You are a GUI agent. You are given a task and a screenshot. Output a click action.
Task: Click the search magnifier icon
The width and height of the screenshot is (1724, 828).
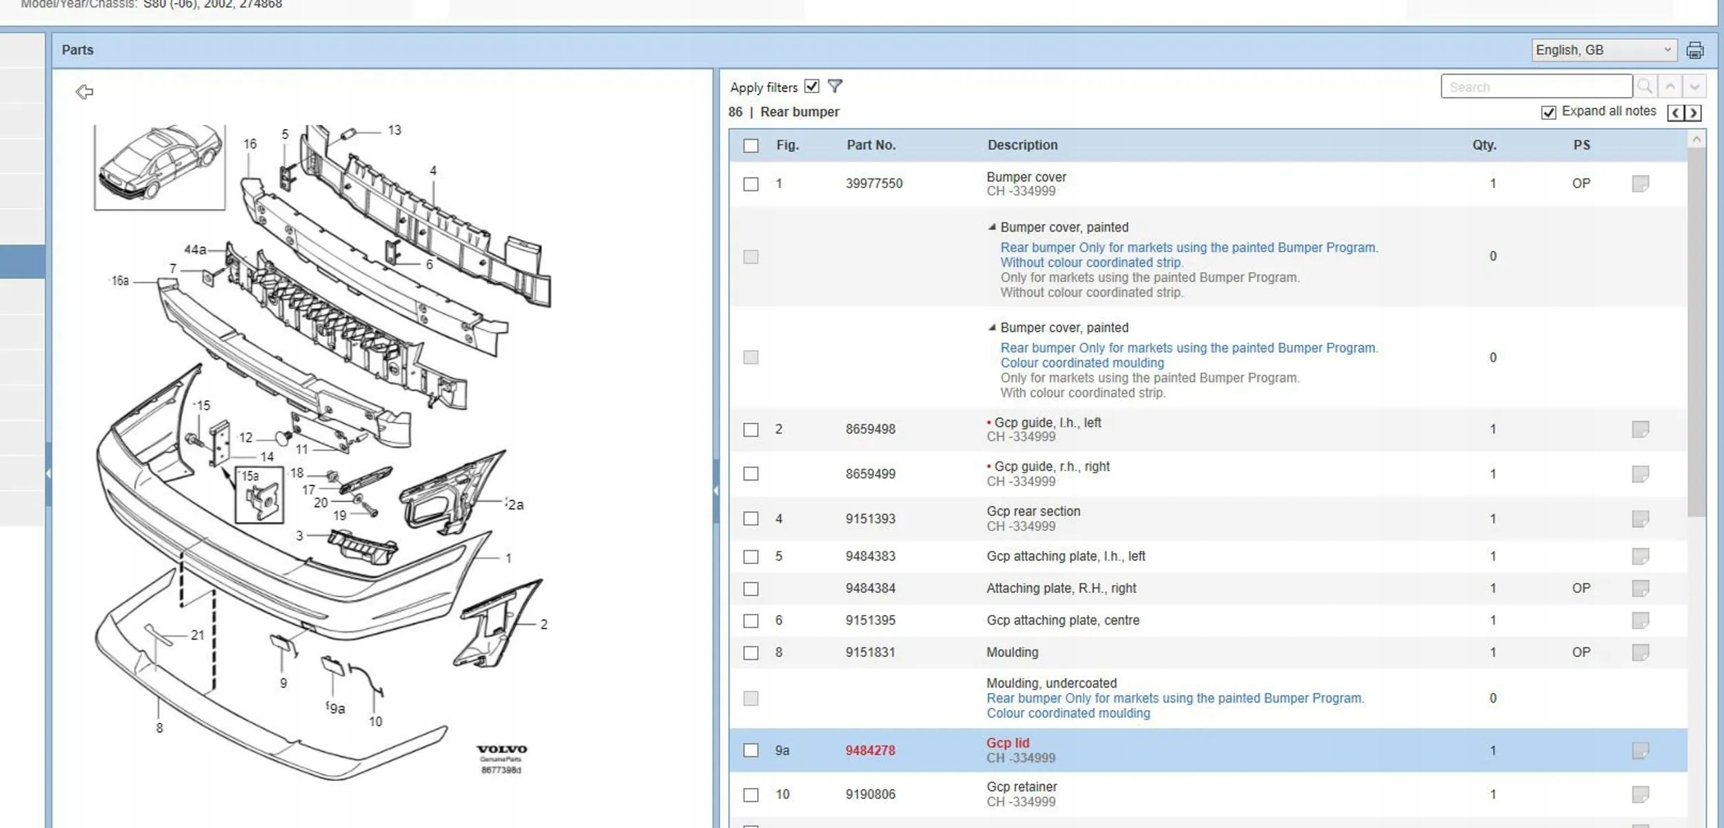pos(1645,86)
